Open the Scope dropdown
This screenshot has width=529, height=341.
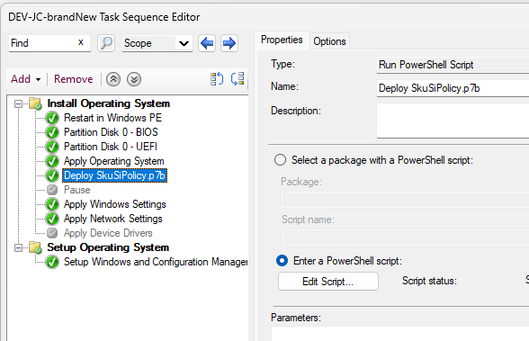[157, 43]
